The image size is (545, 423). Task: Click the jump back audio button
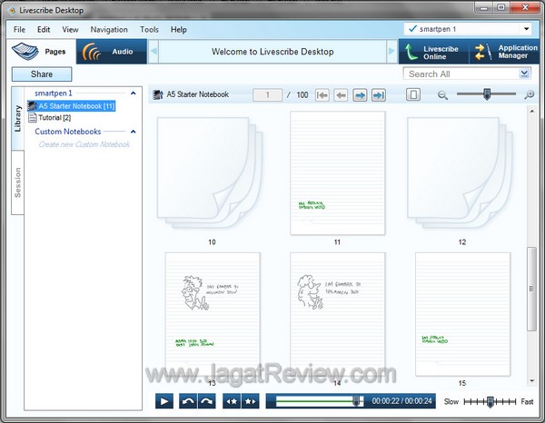pyautogui.click(x=189, y=400)
